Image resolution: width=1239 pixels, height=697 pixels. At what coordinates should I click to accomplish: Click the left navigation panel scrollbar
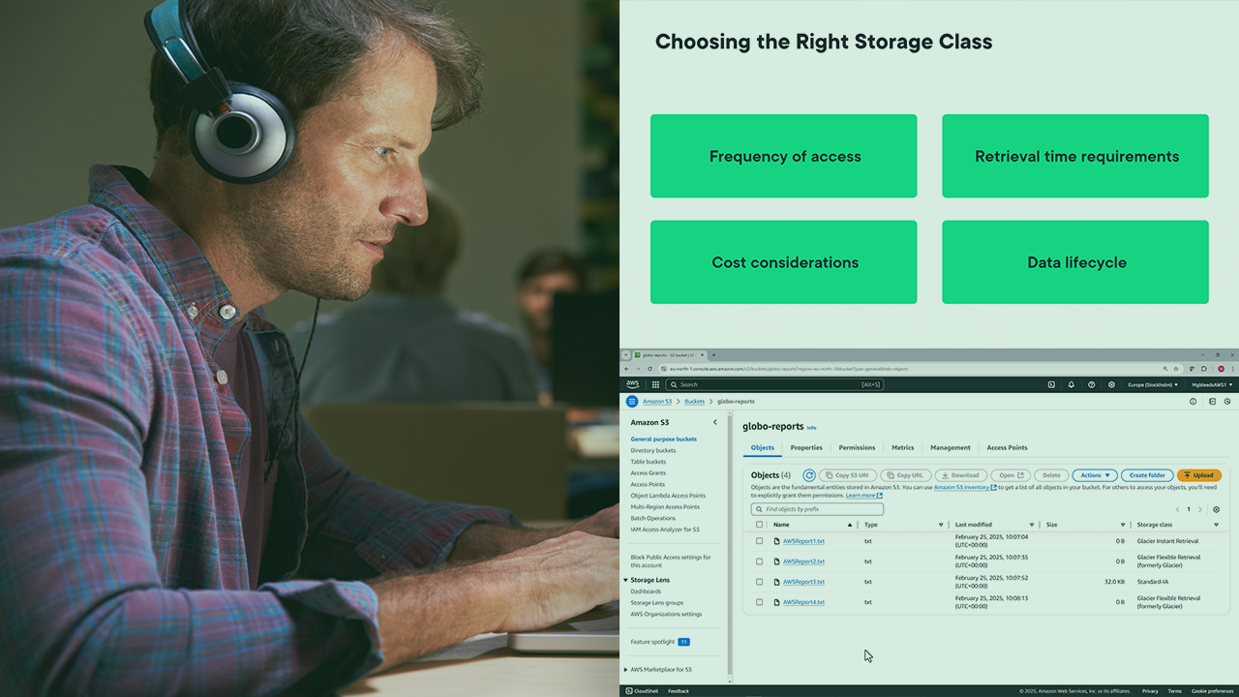(x=730, y=542)
